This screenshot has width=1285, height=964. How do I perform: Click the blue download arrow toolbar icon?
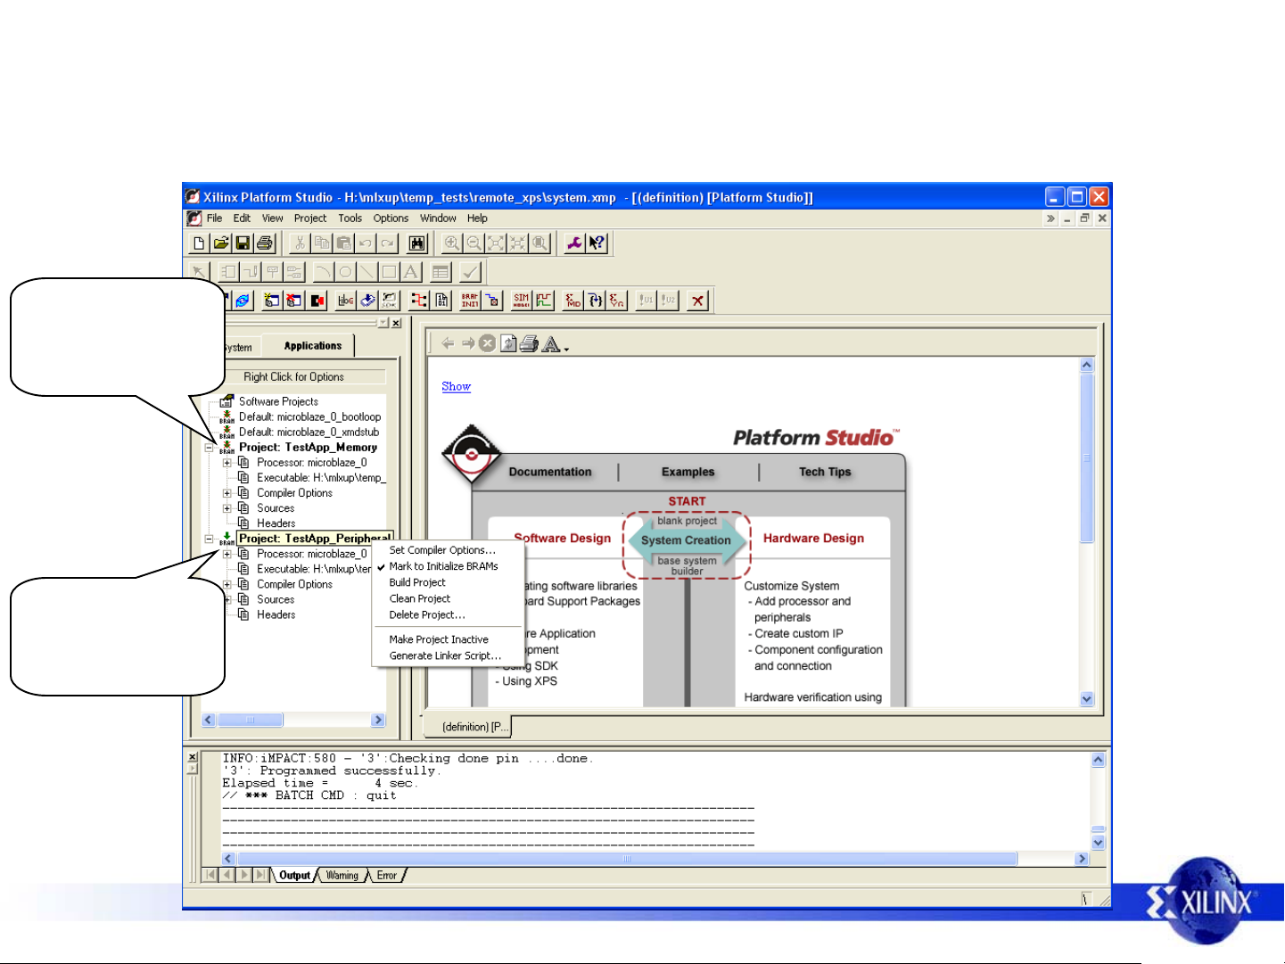(x=367, y=301)
